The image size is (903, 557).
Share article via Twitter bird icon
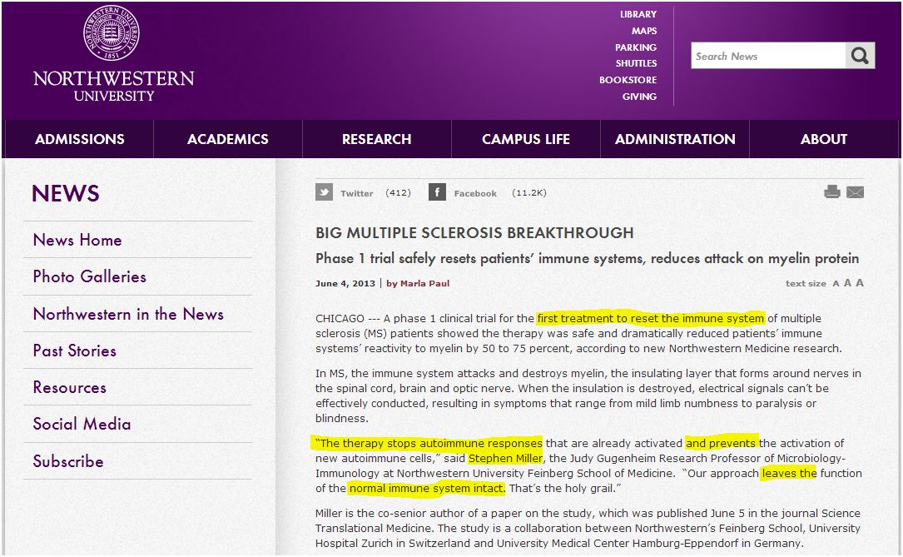325,191
